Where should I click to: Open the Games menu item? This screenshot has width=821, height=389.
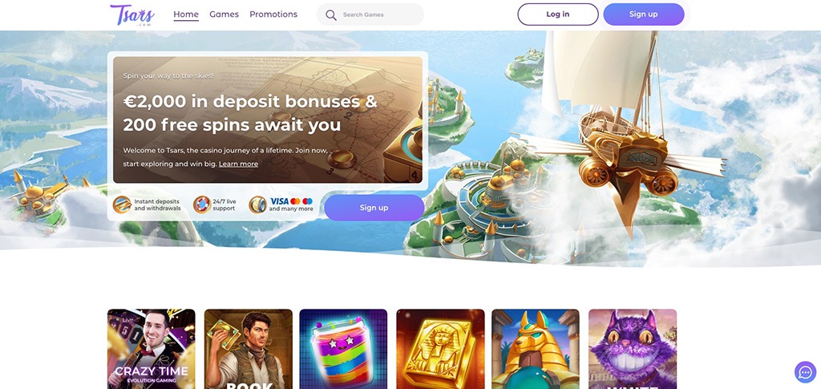pos(224,14)
